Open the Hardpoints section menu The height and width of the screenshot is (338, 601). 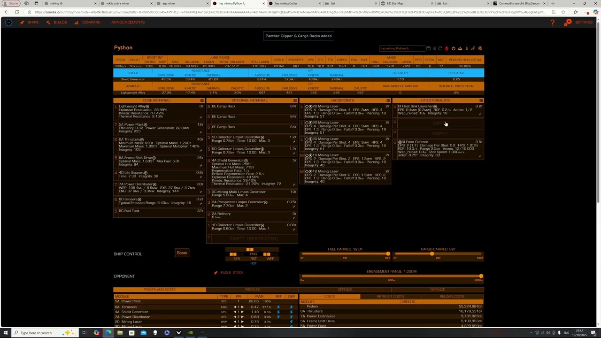(388, 100)
